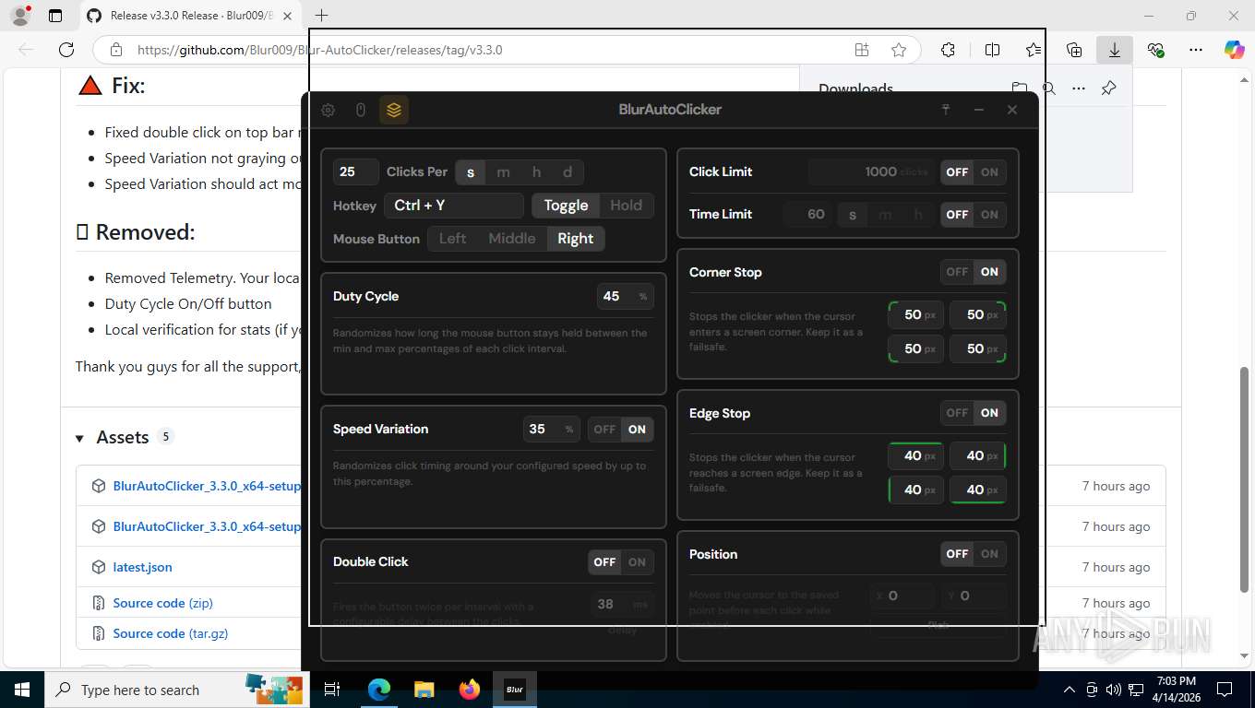
Task: Set clicks per unit to 'h'
Action: click(536, 172)
